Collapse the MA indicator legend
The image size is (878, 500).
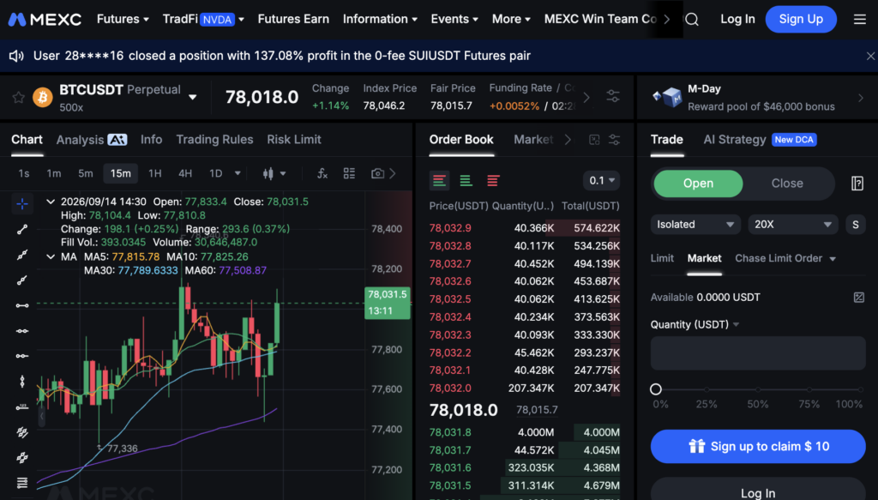(51, 257)
